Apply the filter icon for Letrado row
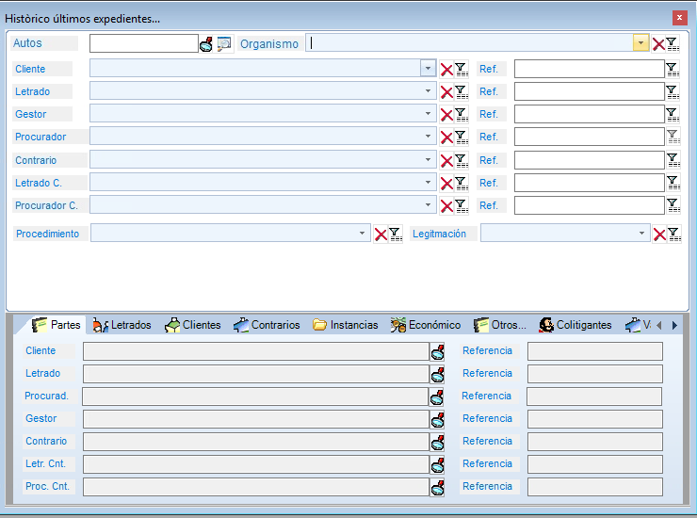Viewport: 697px width, 518px height. (x=461, y=91)
